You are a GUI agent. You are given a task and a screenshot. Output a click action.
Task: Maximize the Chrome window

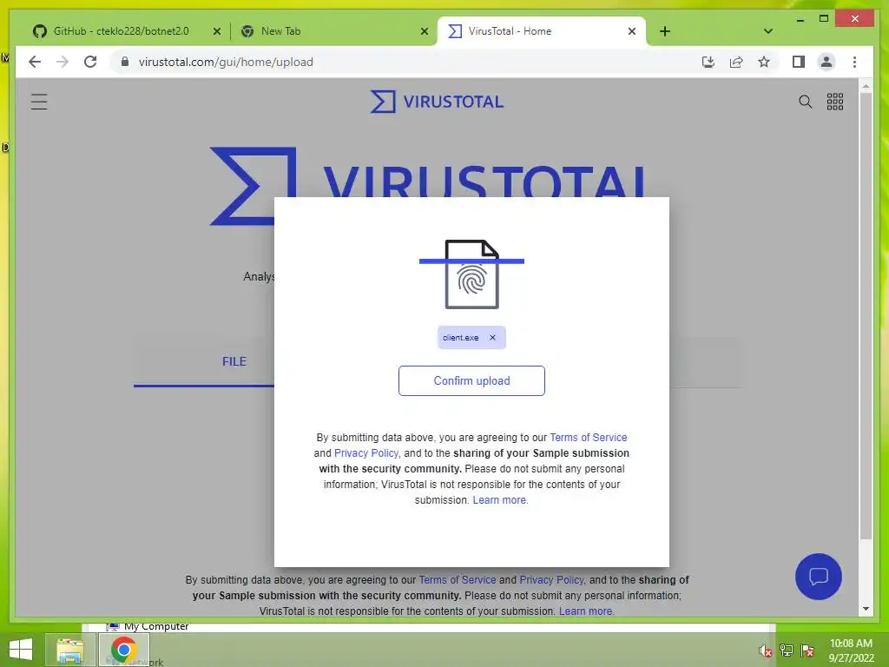click(x=824, y=19)
